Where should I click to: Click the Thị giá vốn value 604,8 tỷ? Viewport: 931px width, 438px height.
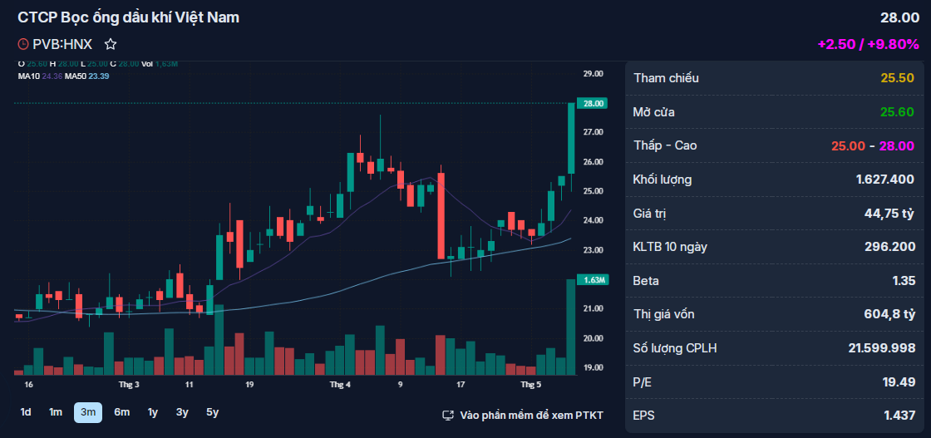pos(889,314)
